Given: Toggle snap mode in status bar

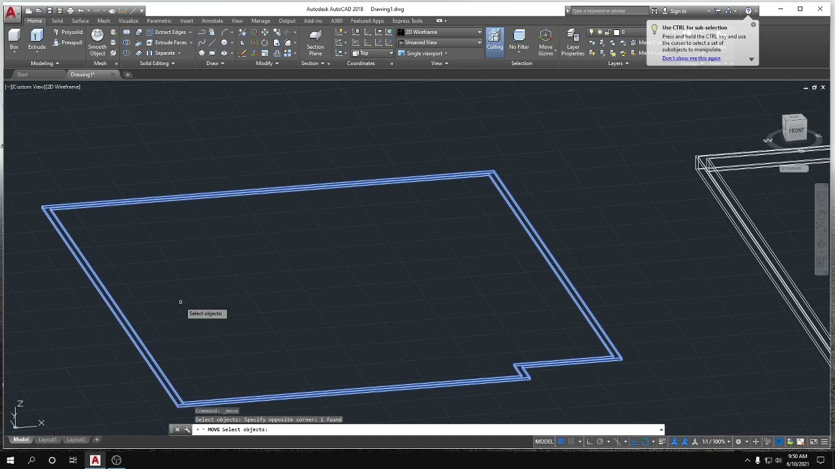Looking at the screenshot, I should [x=571, y=442].
